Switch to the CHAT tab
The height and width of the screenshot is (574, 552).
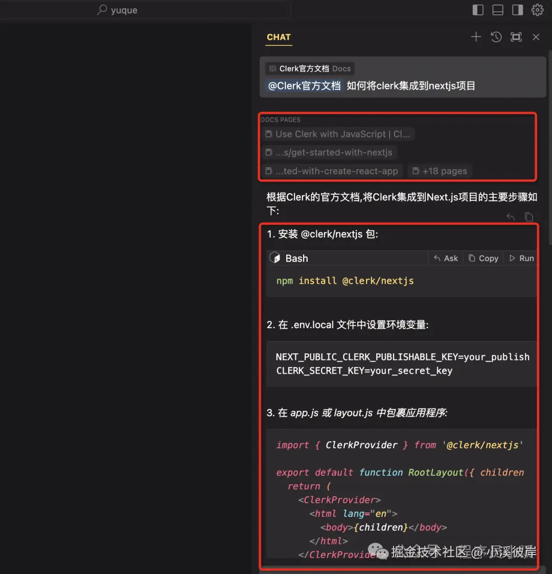pos(279,37)
